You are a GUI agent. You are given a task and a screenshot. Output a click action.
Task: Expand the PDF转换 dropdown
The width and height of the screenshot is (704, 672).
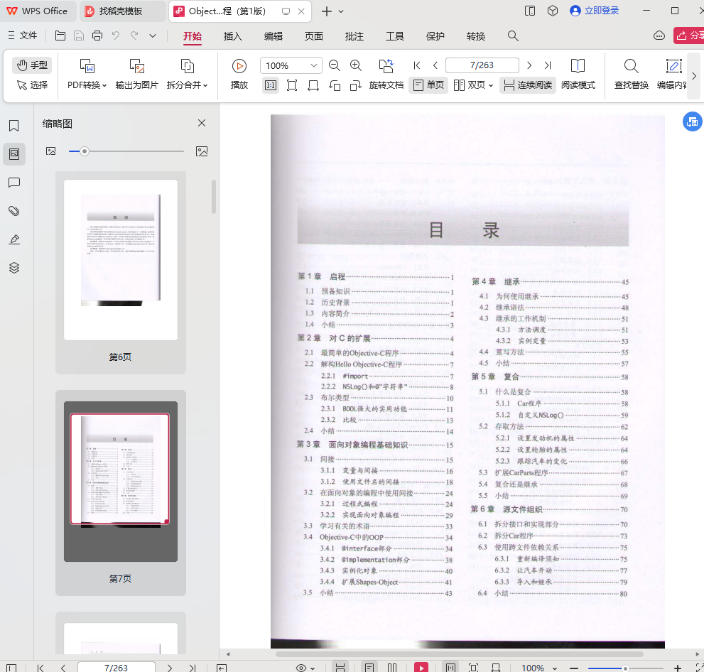click(87, 85)
